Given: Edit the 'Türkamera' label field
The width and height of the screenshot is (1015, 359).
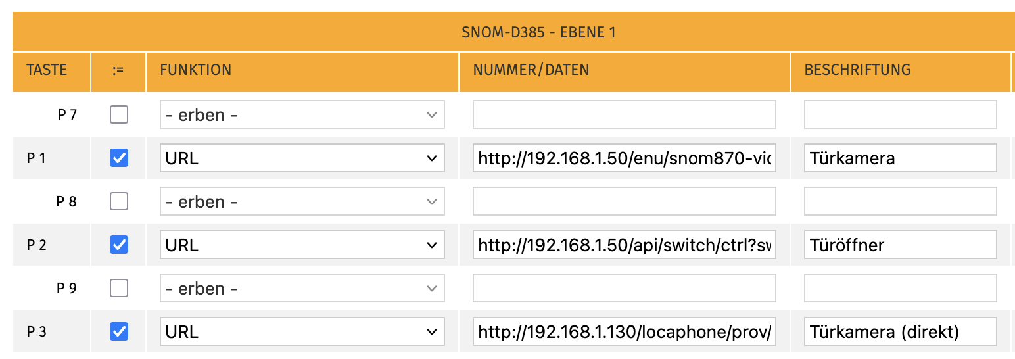Looking at the screenshot, I should click(x=900, y=158).
